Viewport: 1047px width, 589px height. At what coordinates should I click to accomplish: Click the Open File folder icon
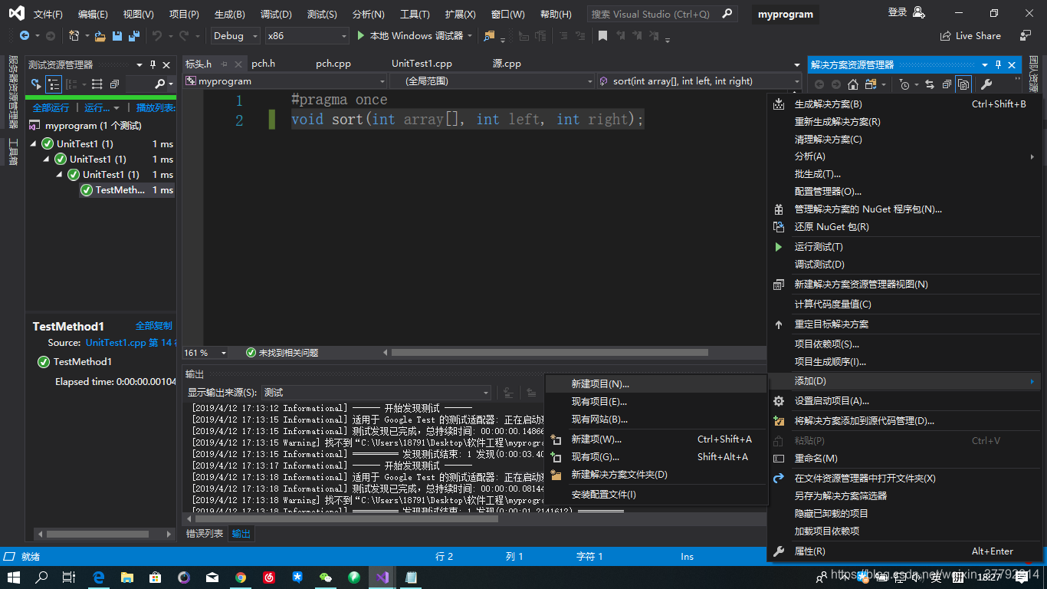pos(101,35)
